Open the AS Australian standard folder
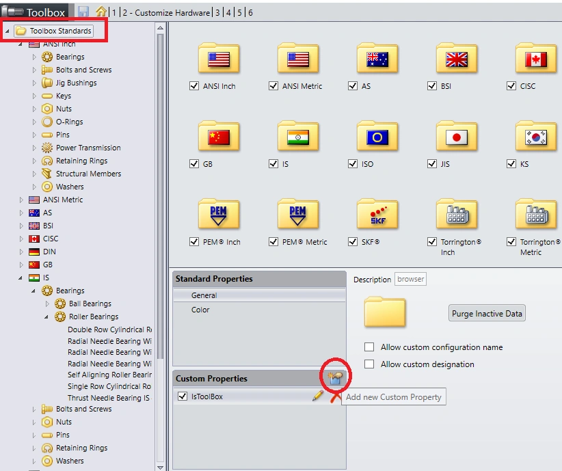Screen dimensions: 562x471 [377, 58]
